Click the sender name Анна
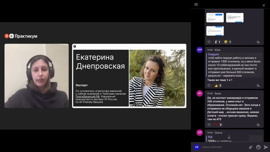 coord(218,93)
